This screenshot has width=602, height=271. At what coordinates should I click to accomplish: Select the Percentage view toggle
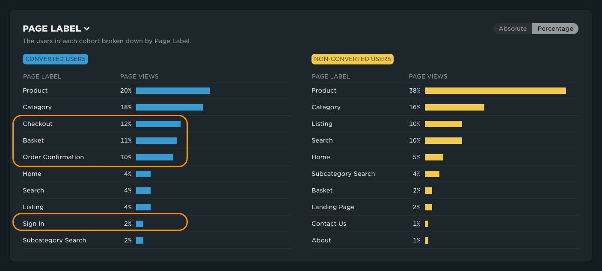point(555,29)
